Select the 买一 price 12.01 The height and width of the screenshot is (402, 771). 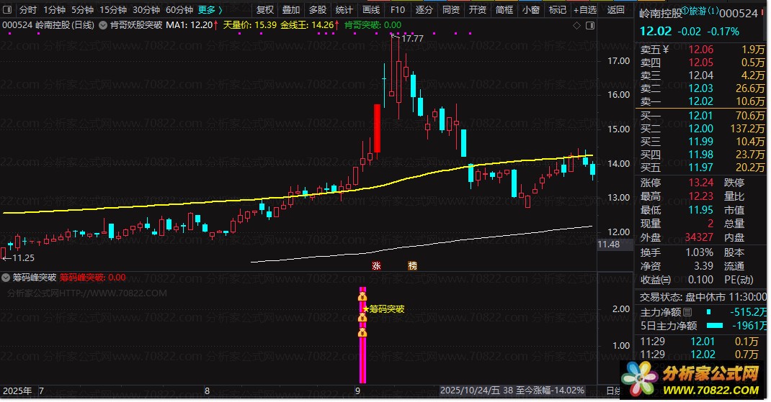coord(700,116)
